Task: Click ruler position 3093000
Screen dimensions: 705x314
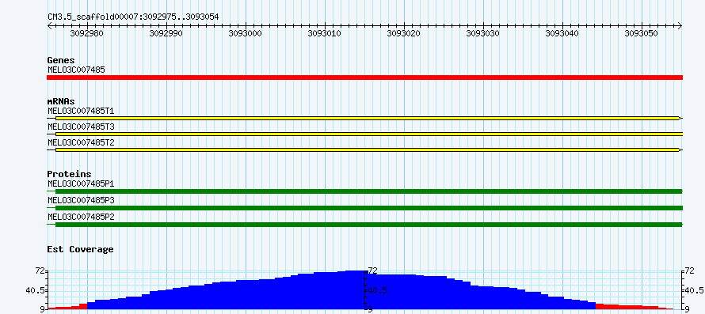Action: [246, 33]
